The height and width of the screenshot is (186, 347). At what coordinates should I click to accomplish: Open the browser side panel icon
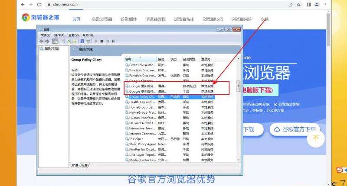point(309,4)
